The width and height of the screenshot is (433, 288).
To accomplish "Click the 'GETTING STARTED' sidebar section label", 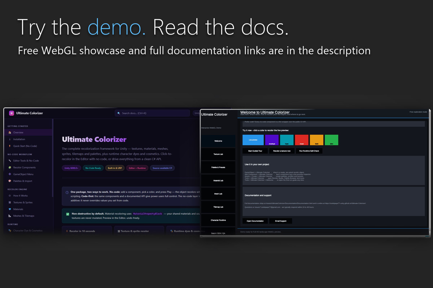I will 18,126.
